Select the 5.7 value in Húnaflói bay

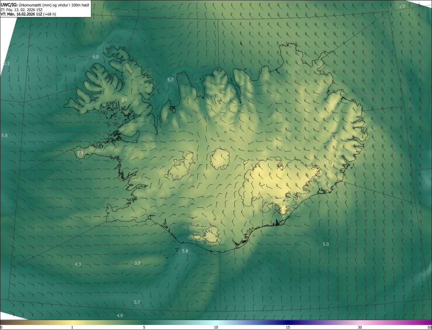click(x=170, y=80)
